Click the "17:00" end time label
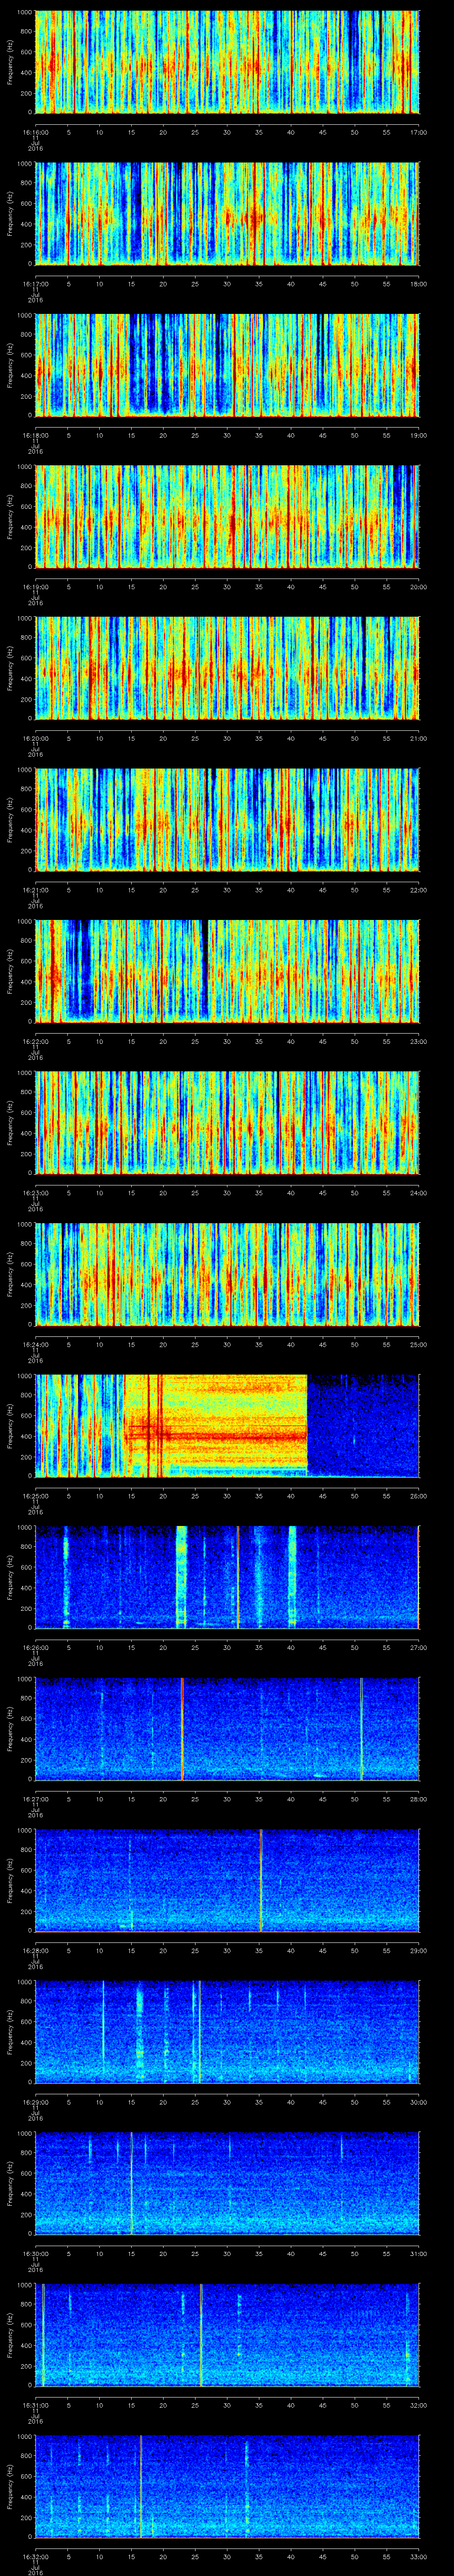Screen dimensions: 454x2576 pyautogui.click(x=419, y=132)
